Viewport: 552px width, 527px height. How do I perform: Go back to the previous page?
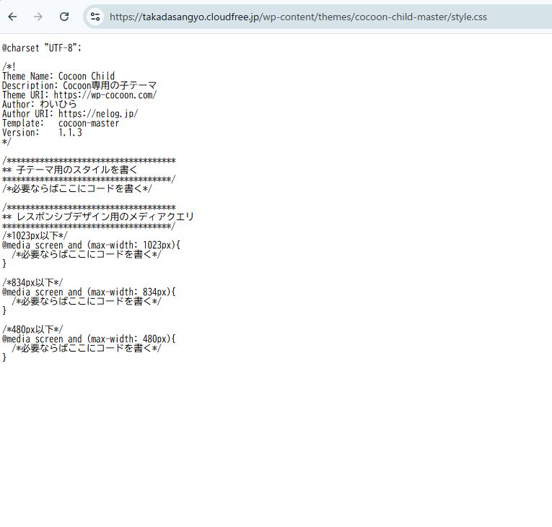(x=13, y=17)
